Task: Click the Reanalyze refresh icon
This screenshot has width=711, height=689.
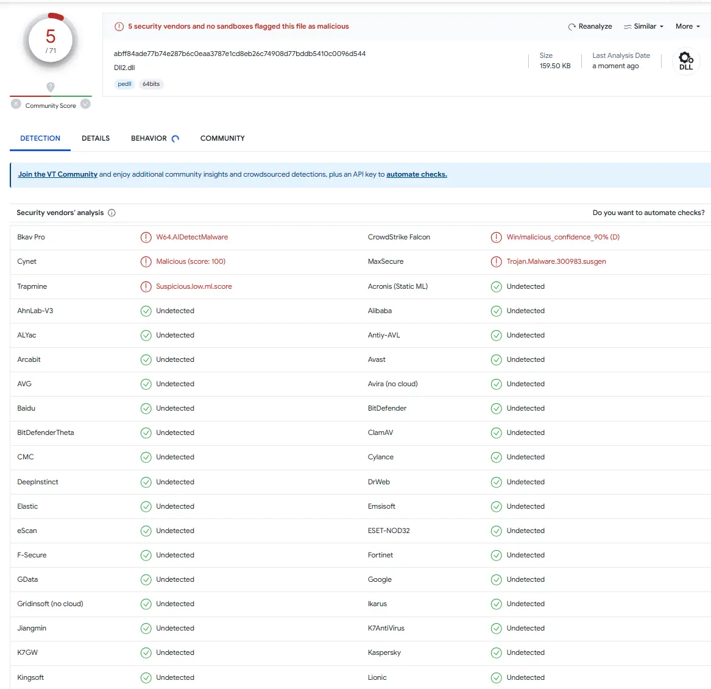Action: point(571,27)
